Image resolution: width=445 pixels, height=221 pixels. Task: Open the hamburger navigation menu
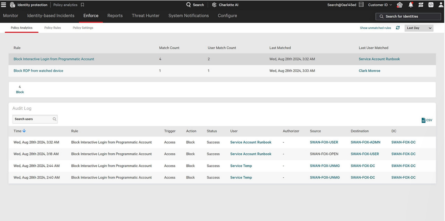pyautogui.click(x=4, y=5)
